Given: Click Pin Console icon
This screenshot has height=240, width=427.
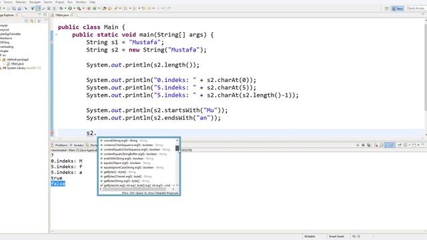Looking at the screenshot, I should (x=400, y=145).
